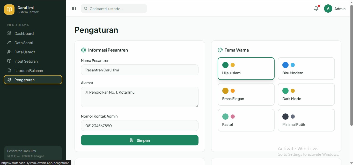
Task: Click the Nama Pesantren input field
Action: click(x=140, y=70)
